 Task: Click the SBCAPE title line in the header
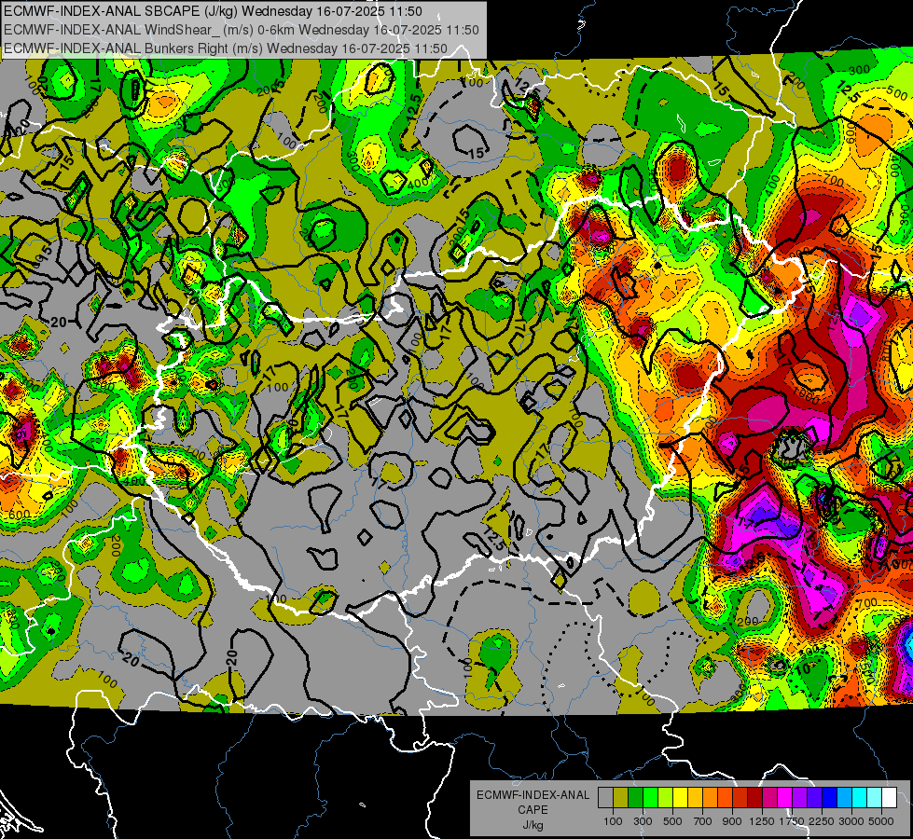pyautogui.click(x=214, y=10)
